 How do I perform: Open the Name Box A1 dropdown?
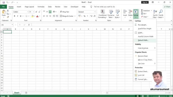[12, 25]
